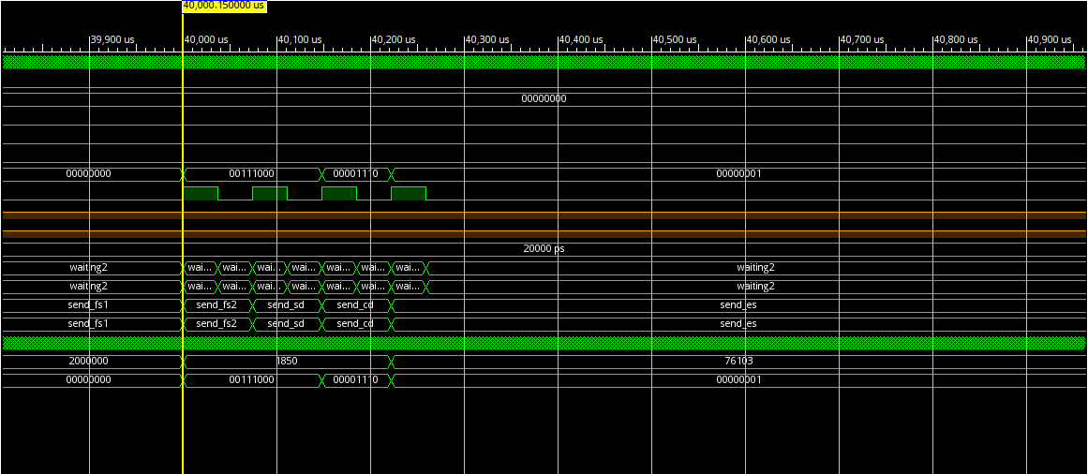The height and width of the screenshot is (474, 1088).
Task: Select the 20000 ps value segment
Action: point(544,249)
